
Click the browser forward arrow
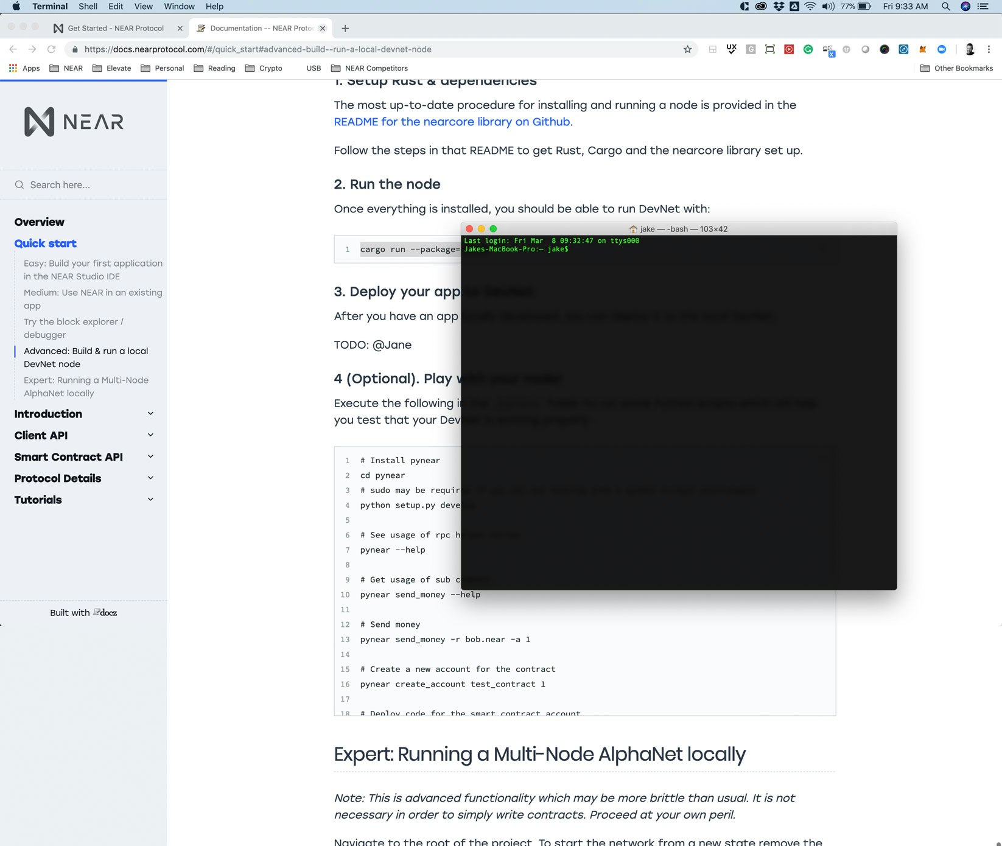click(x=32, y=49)
